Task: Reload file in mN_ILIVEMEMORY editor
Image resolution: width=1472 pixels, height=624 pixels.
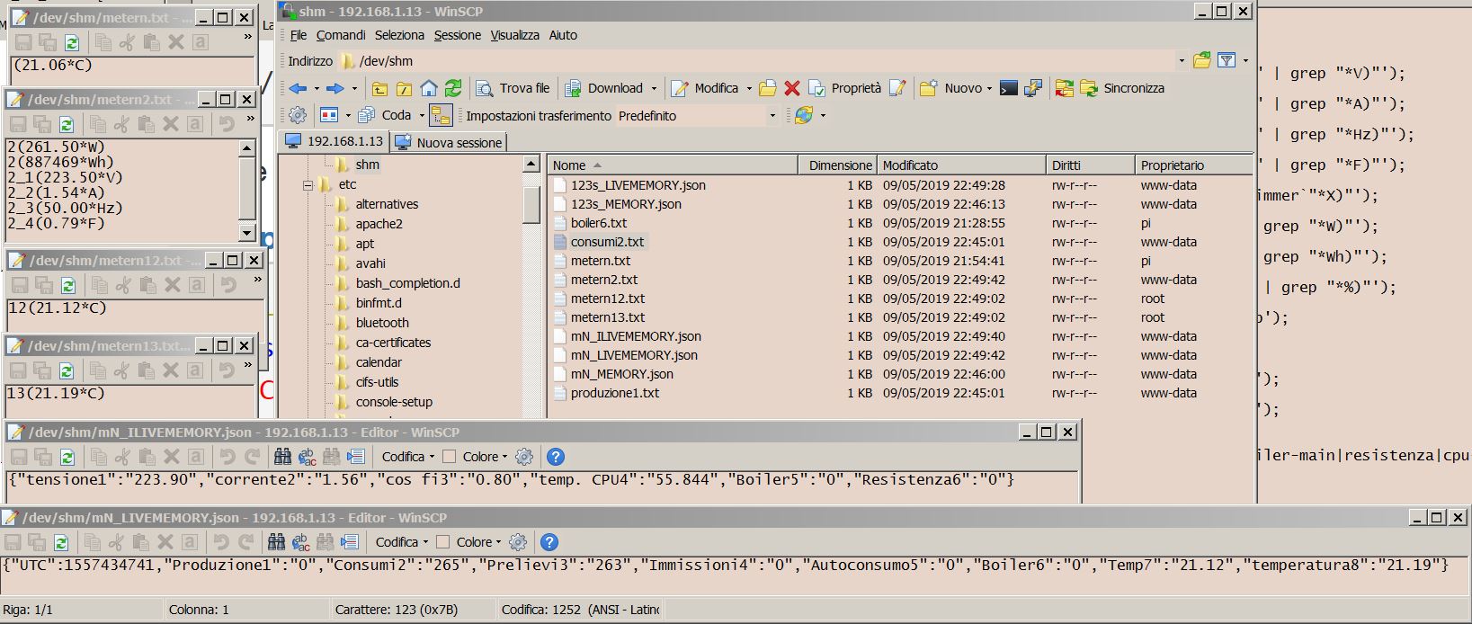Action: coord(67,457)
